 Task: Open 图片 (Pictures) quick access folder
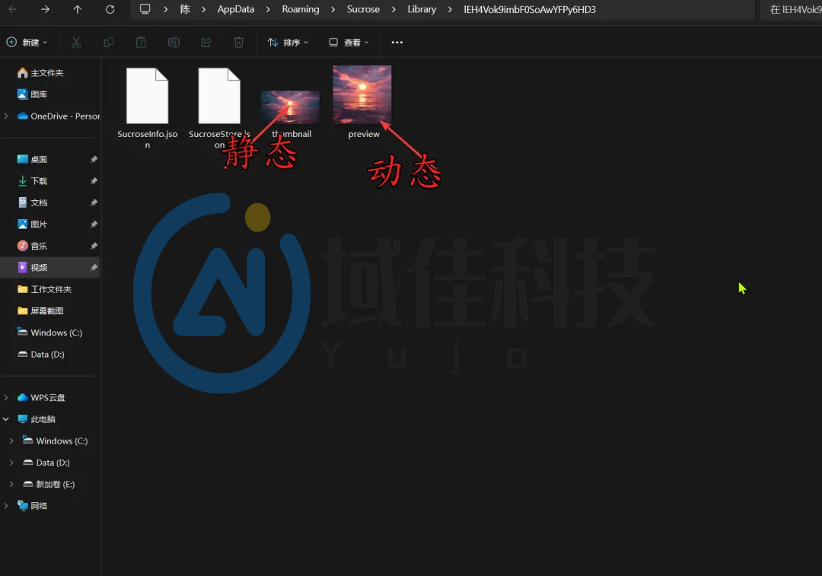coord(33,224)
